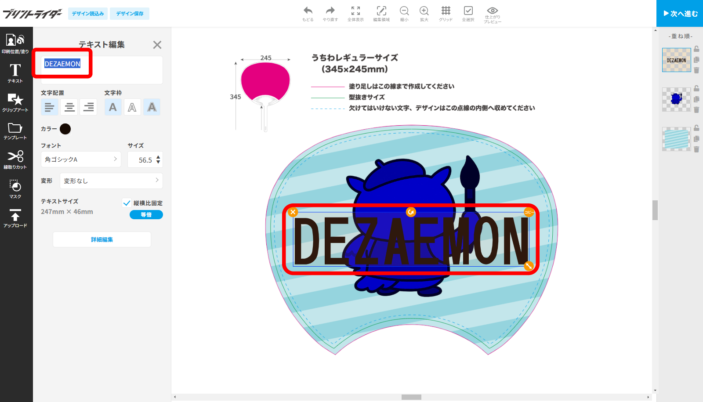Choose shadowed outline text frame style

tap(152, 107)
